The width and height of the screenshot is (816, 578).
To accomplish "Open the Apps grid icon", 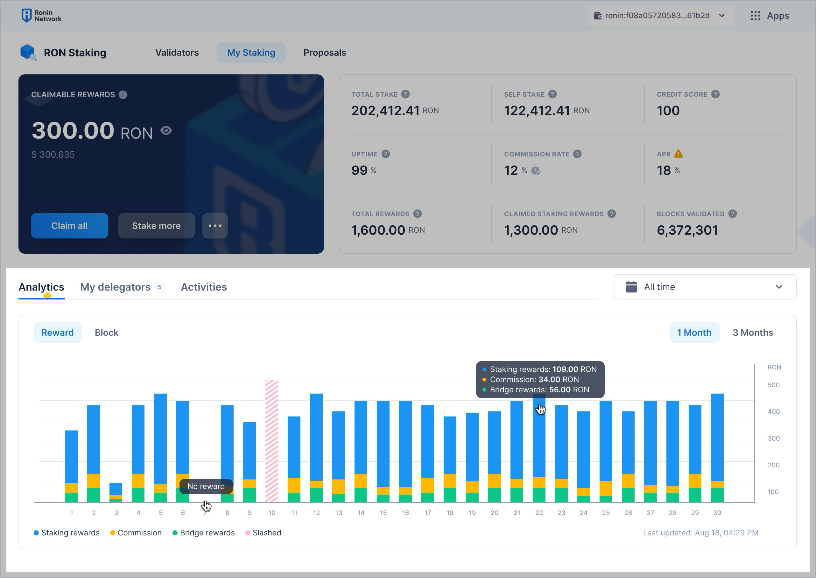I will (755, 16).
